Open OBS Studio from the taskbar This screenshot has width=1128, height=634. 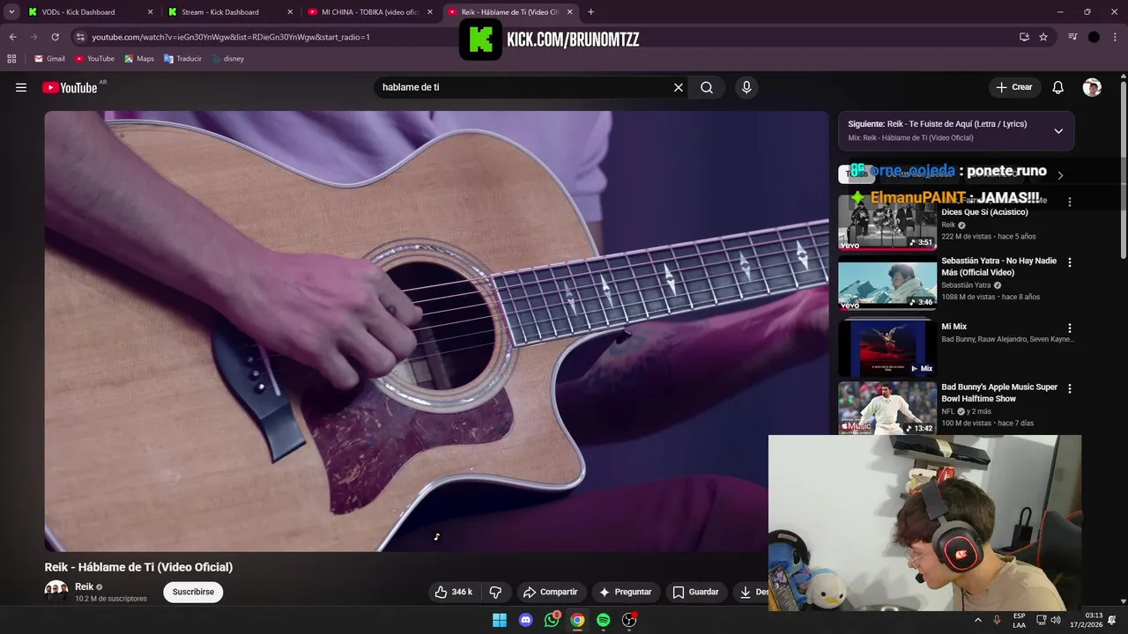[629, 620]
